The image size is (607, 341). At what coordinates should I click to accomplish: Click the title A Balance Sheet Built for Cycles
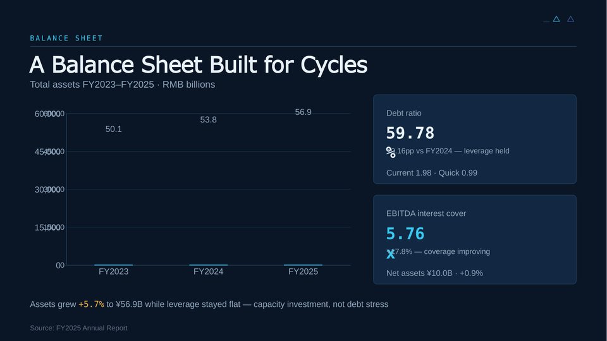click(x=198, y=64)
